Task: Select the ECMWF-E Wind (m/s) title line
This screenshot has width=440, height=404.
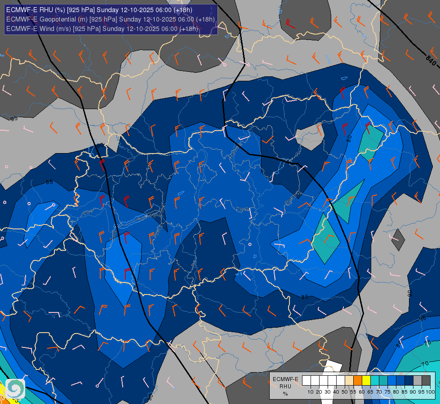Action: pyautogui.click(x=102, y=29)
